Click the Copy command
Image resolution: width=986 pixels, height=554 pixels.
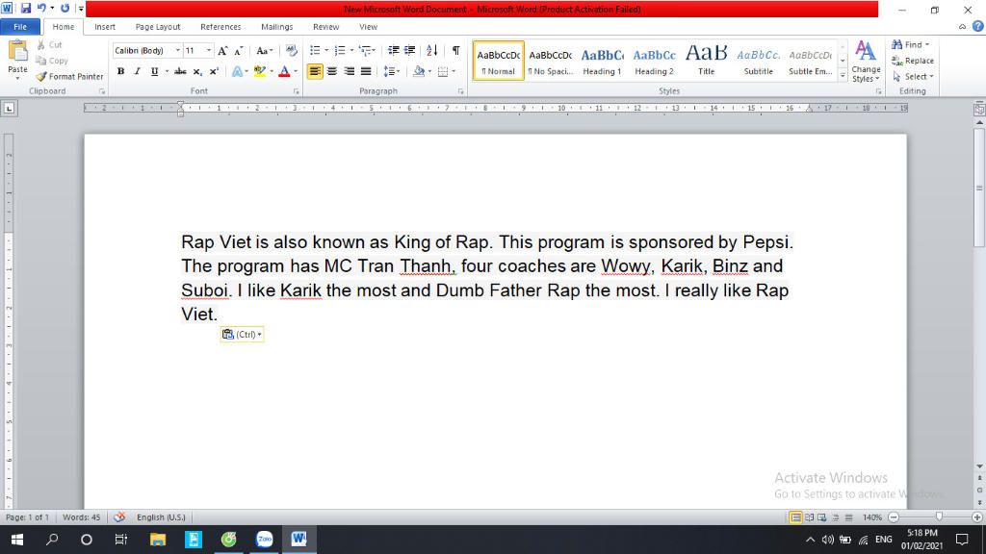click(52, 61)
